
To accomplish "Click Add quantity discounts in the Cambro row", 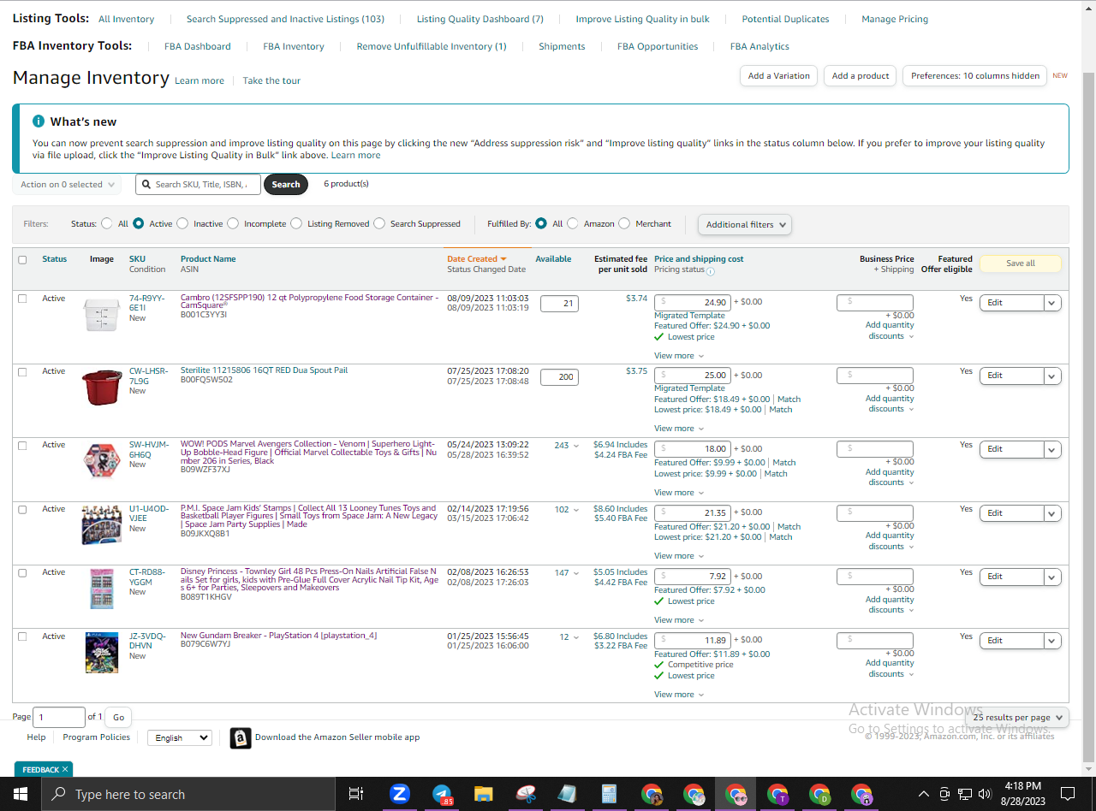I will click(890, 331).
